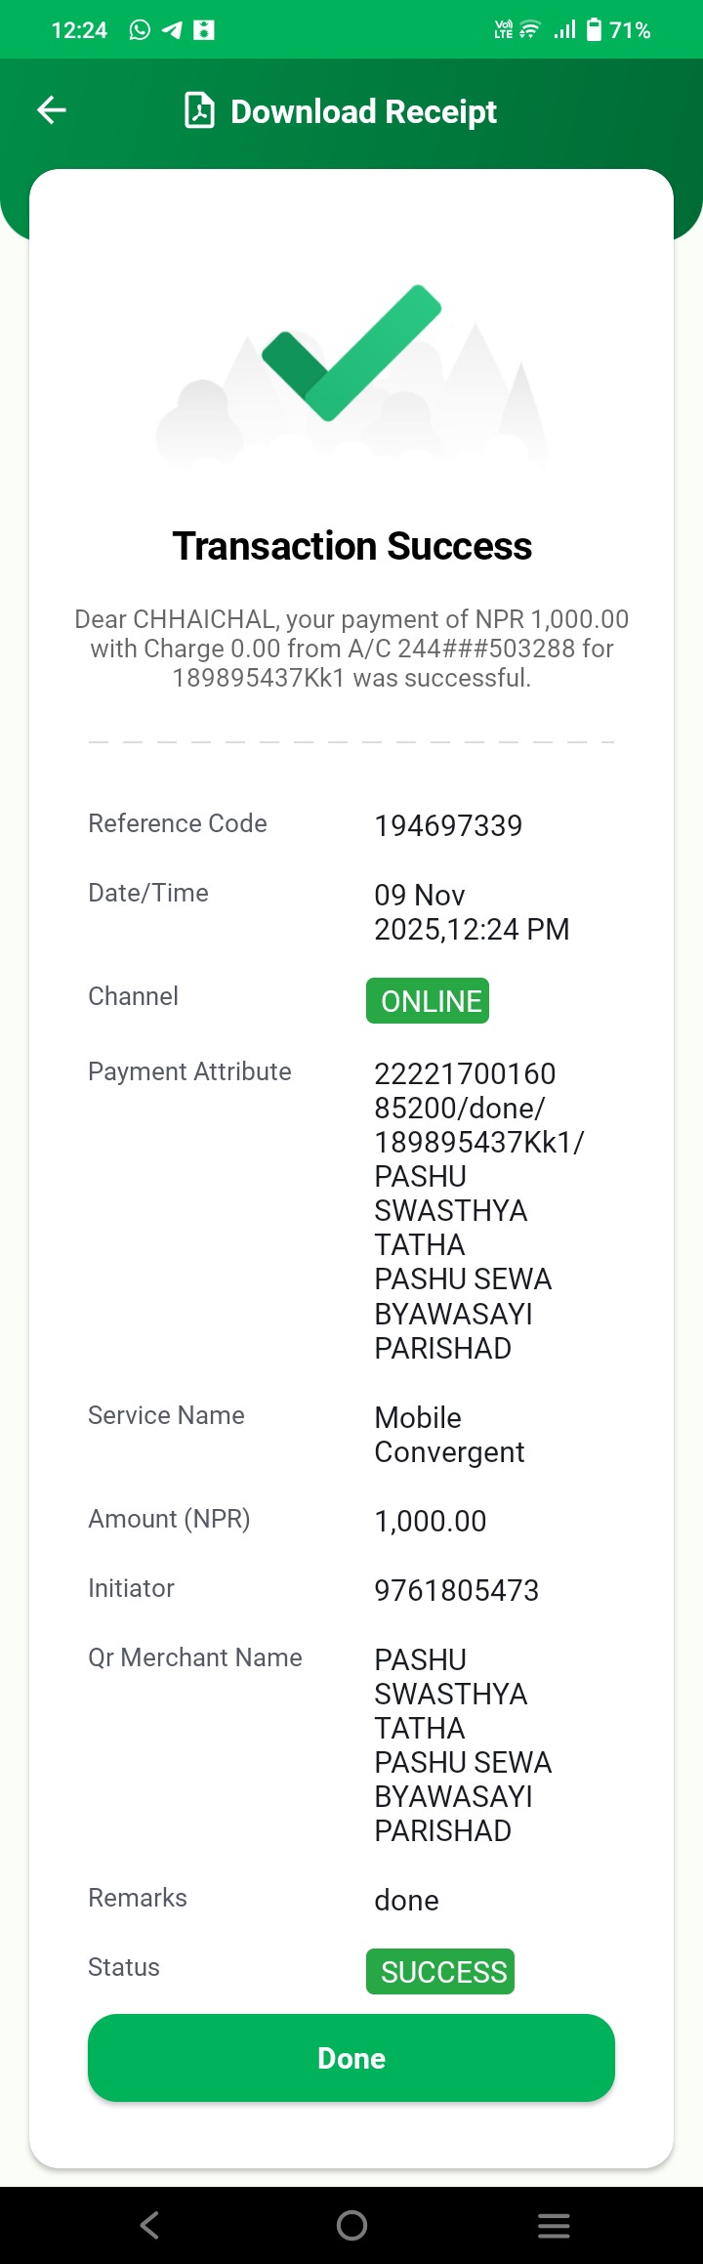The image size is (703, 2264).
Task: Tap the Telegram notification status icon
Action: click(172, 30)
